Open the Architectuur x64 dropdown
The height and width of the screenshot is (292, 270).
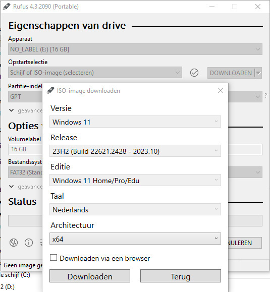(x=135, y=239)
